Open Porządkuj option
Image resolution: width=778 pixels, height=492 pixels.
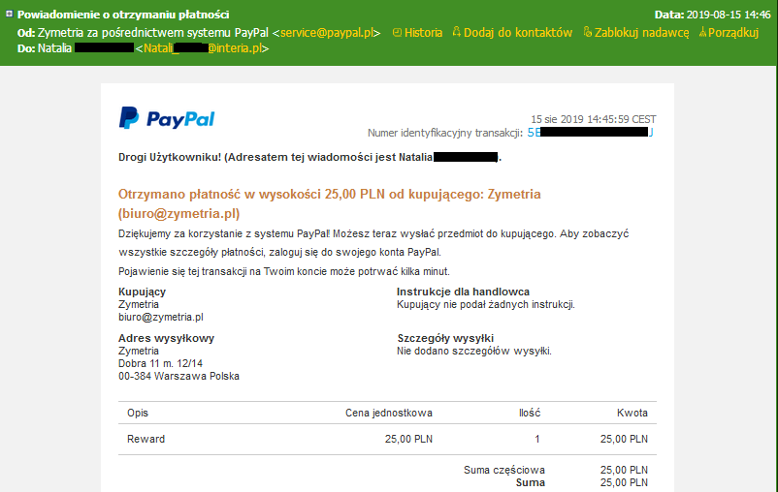click(733, 33)
